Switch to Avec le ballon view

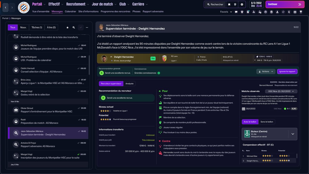tap(250, 122)
